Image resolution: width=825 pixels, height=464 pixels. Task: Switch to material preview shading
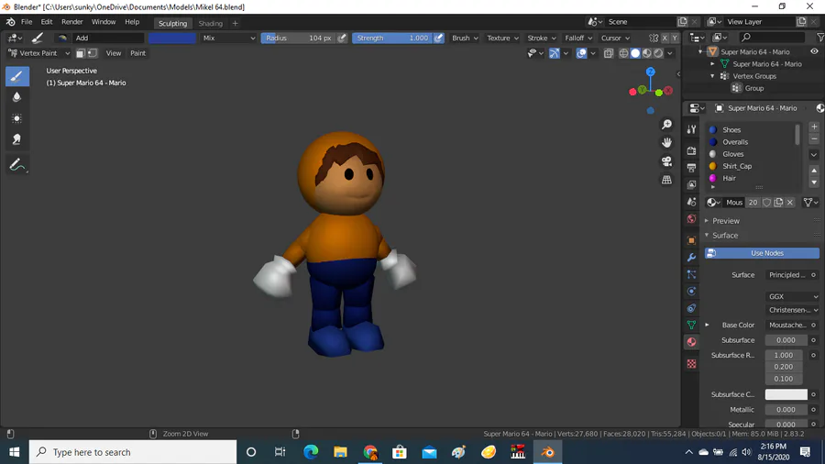coord(646,53)
